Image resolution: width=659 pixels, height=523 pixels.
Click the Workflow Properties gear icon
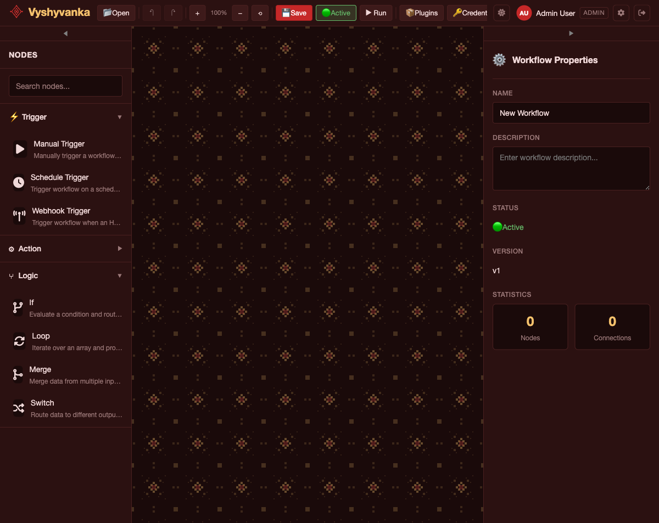(x=499, y=60)
